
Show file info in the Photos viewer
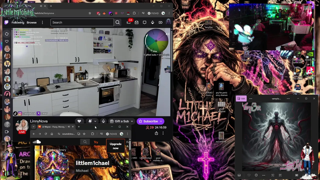(x=256, y=175)
